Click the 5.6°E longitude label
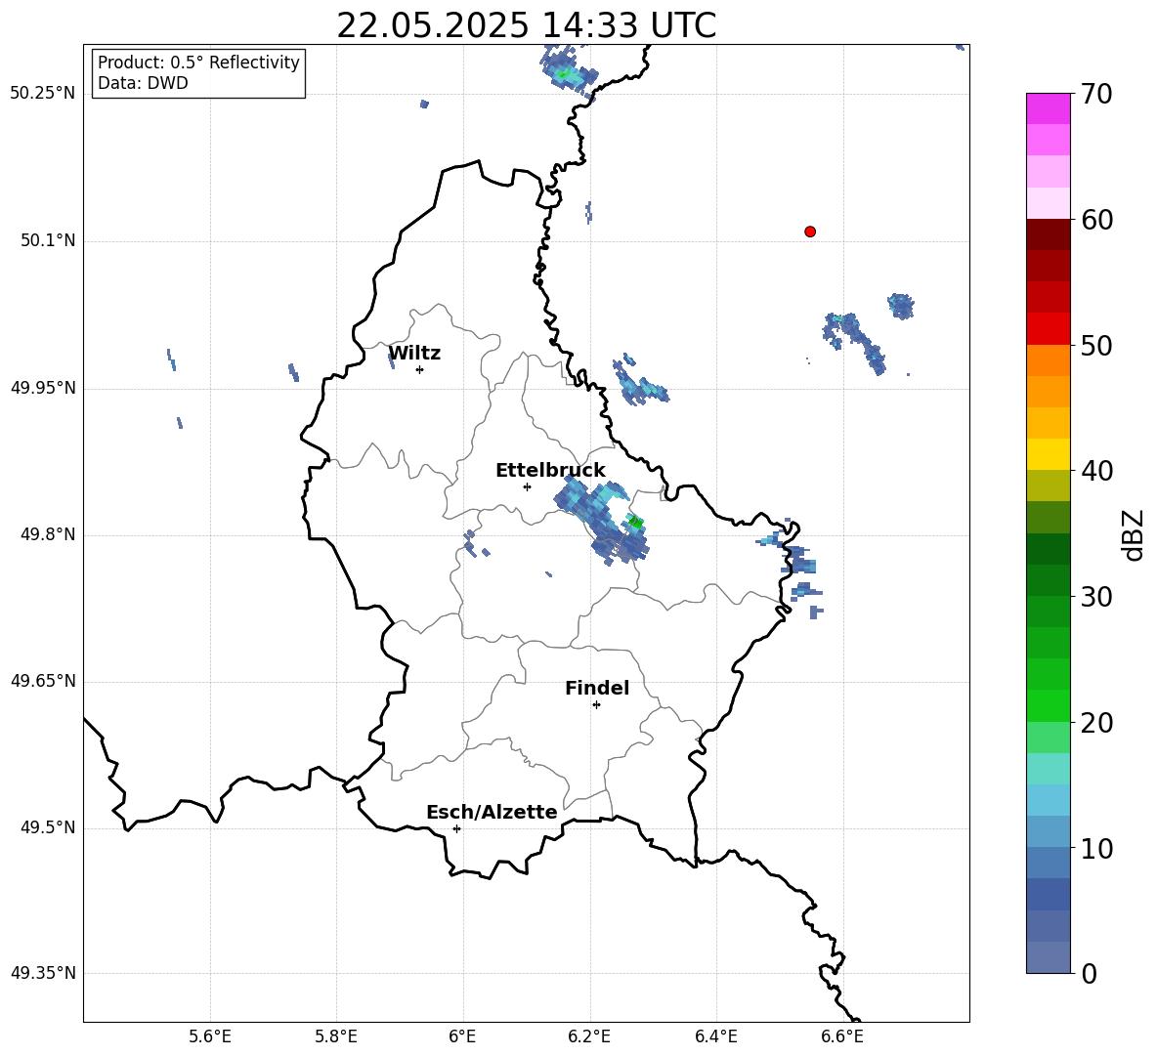Image resolution: width=1157 pixels, height=1056 pixels. 209,1036
